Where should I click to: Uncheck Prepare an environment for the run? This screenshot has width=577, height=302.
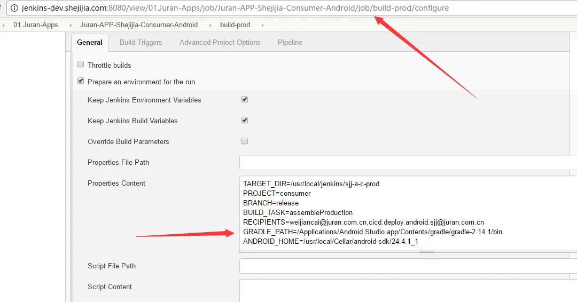[x=81, y=81]
